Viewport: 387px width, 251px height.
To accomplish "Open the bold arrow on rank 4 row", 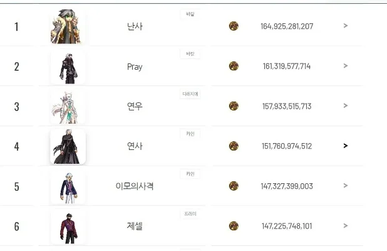I will pyautogui.click(x=346, y=146).
